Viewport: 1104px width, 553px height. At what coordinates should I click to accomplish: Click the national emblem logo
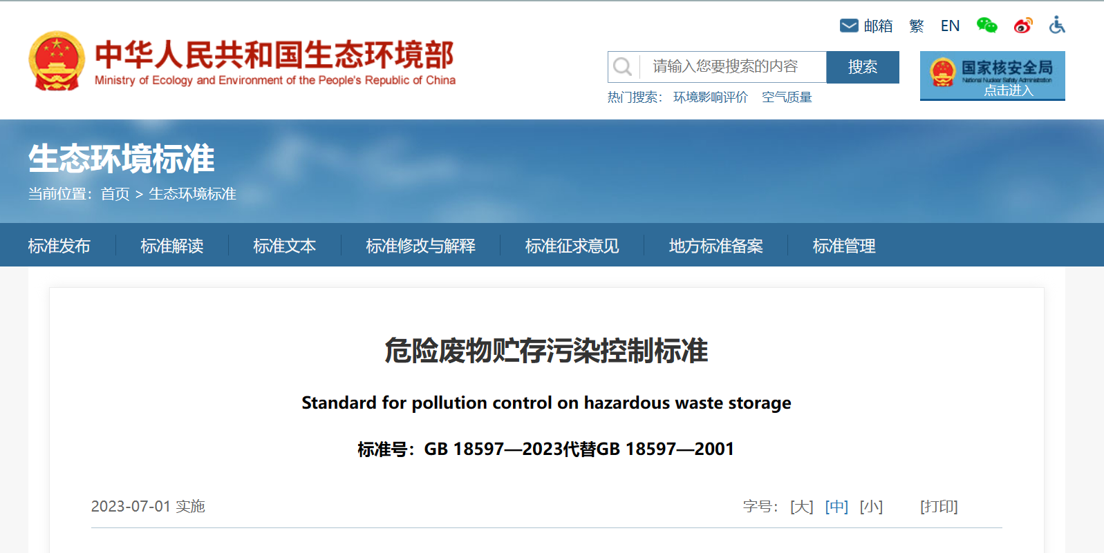[x=56, y=61]
